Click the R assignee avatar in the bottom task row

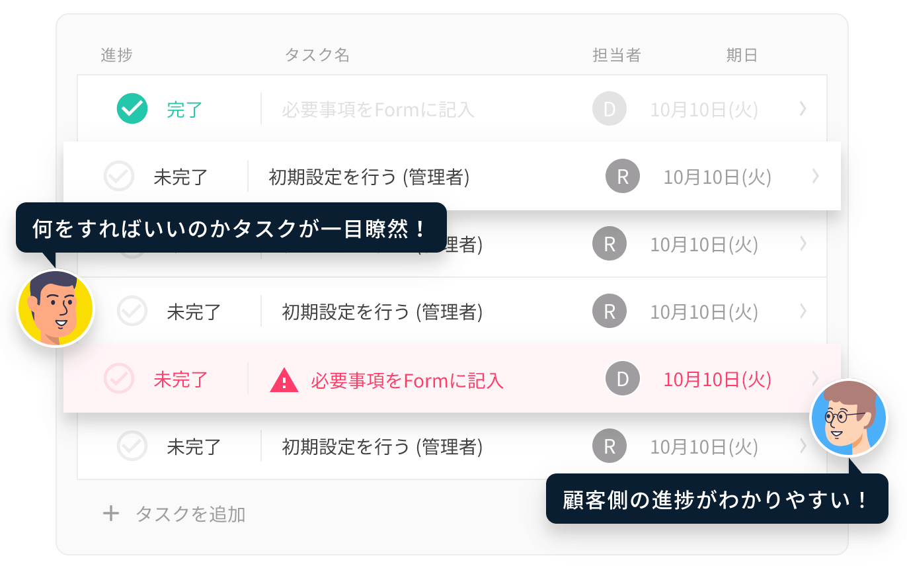(x=610, y=446)
